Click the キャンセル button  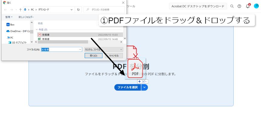click(x=114, y=56)
